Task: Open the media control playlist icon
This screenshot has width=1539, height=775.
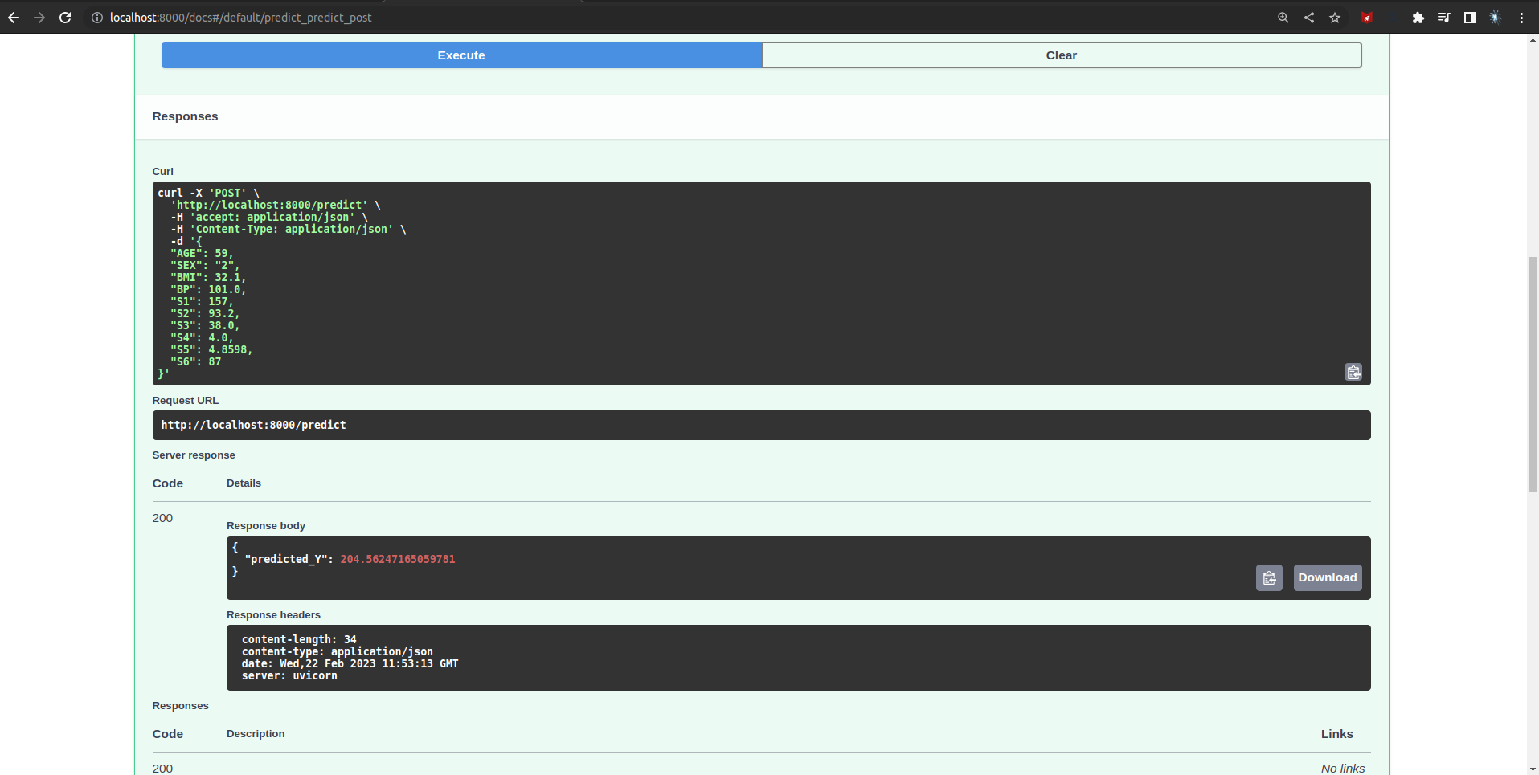Action: (x=1444, y=18)
